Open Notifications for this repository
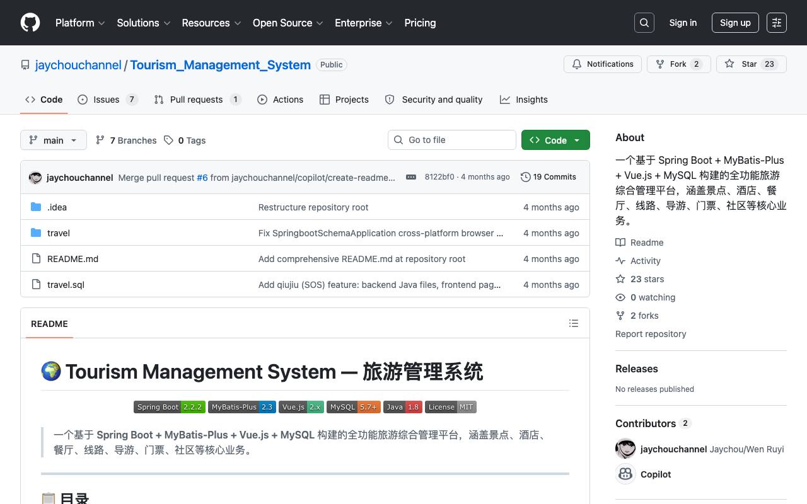The height and width of the screenshot is (504, 807). click(603, 64)
